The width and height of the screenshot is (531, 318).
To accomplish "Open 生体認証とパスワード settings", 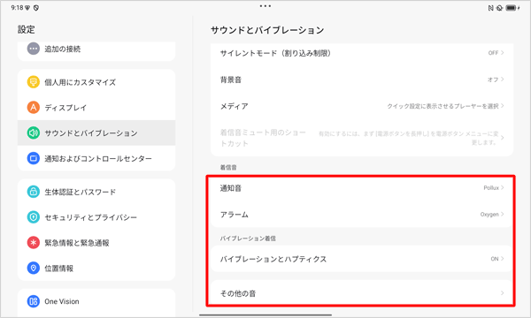I will (x=96, y=192).
